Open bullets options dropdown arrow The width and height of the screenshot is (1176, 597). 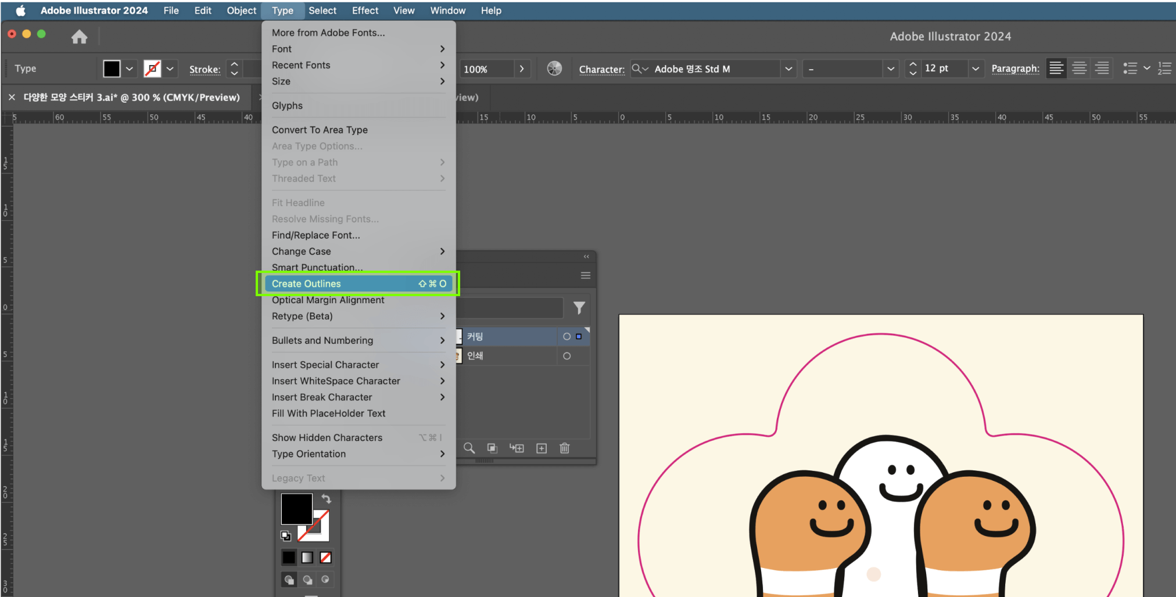coord(1147,68)
